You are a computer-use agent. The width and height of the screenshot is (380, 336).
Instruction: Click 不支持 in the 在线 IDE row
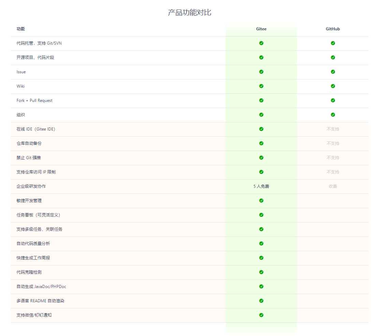point(333,129)
